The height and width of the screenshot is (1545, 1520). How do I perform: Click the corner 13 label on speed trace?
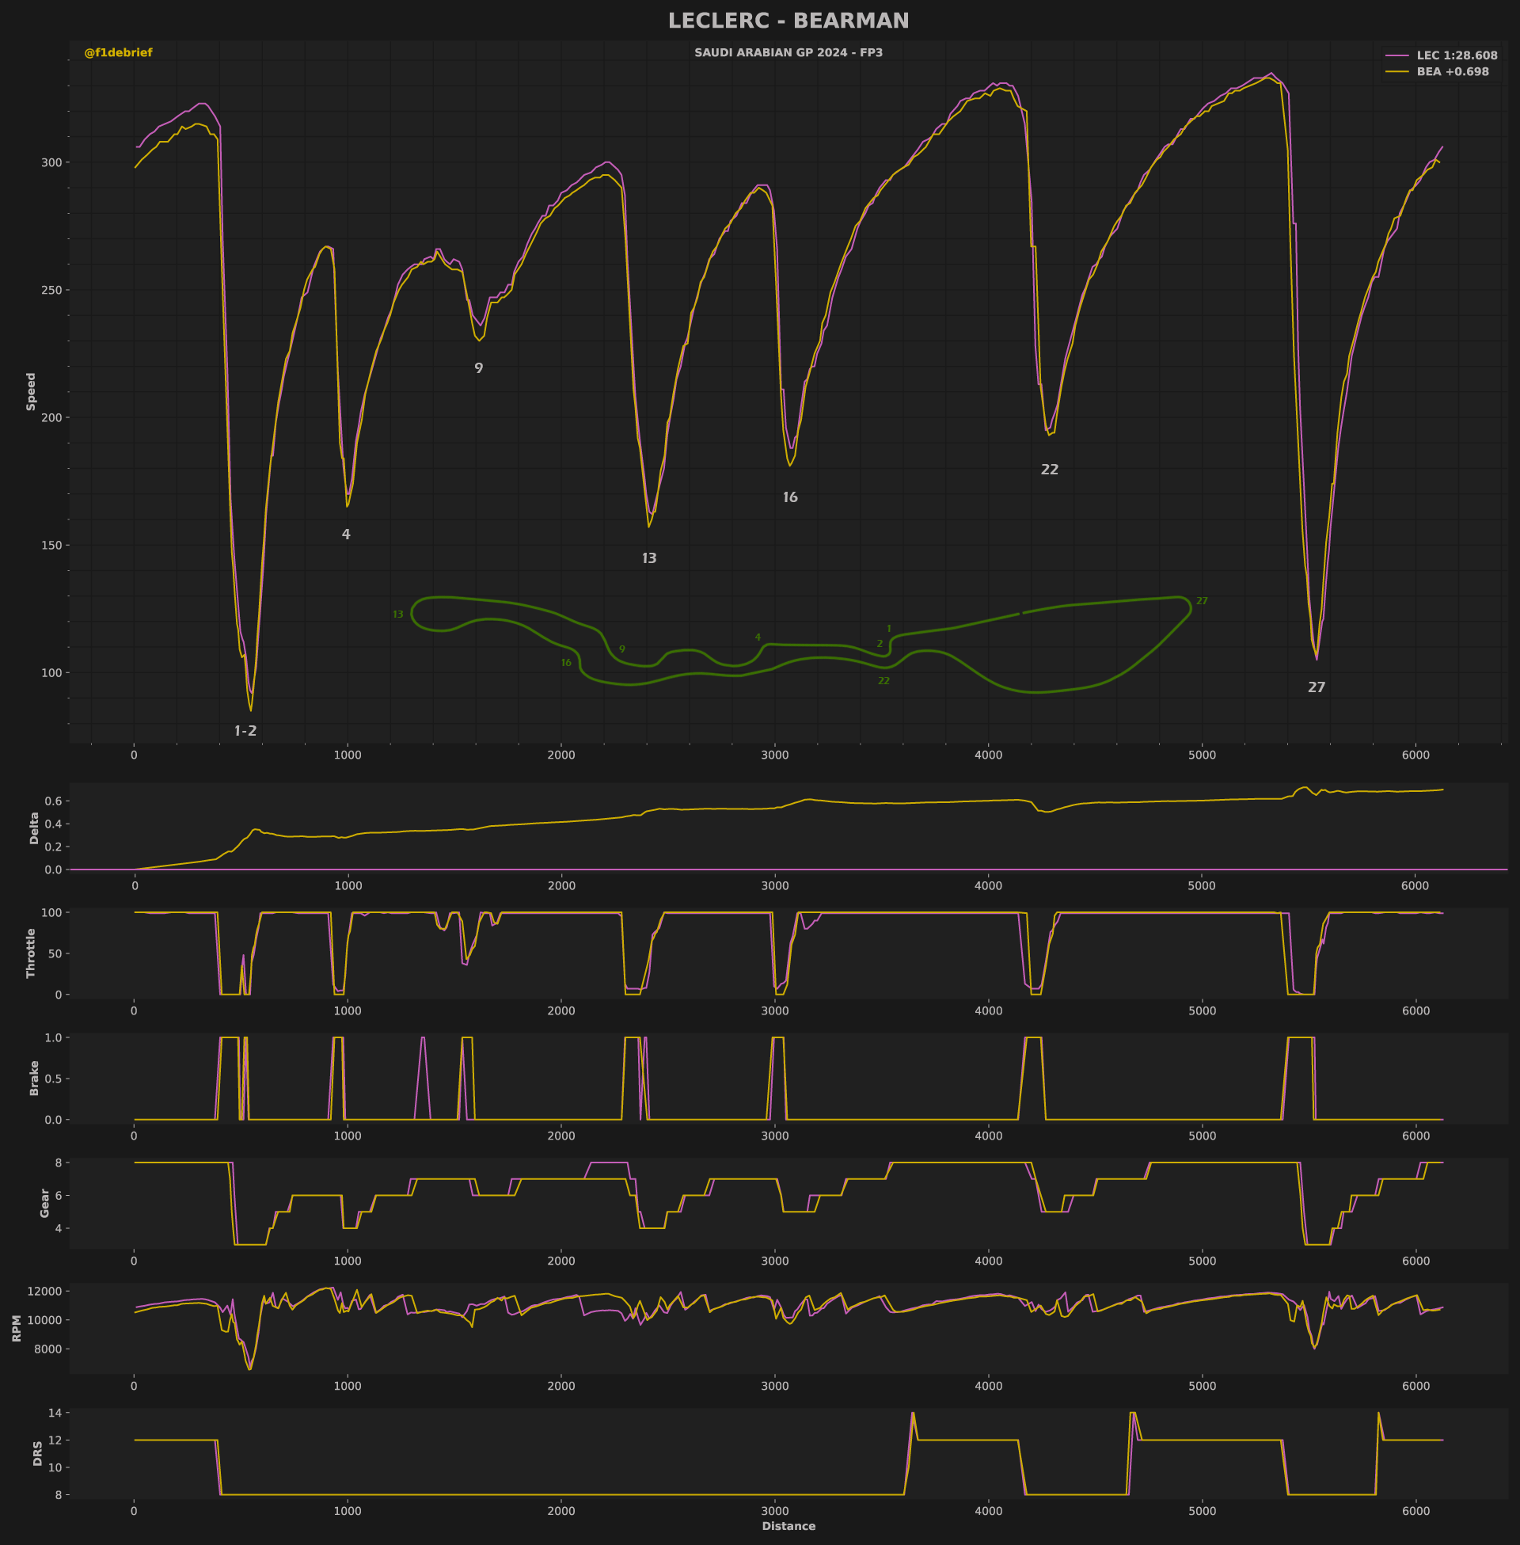click(649, 558)
